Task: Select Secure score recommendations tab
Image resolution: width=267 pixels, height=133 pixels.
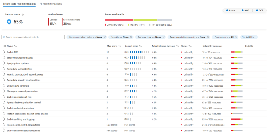Action: 19,4
